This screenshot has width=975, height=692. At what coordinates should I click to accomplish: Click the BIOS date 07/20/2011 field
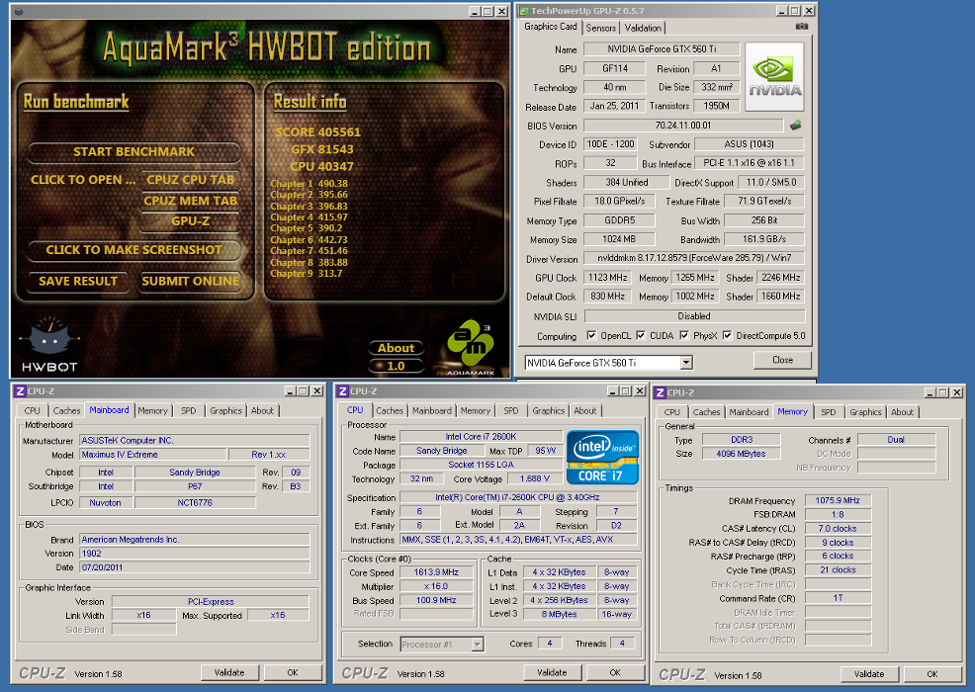click(x=195, y=567)
